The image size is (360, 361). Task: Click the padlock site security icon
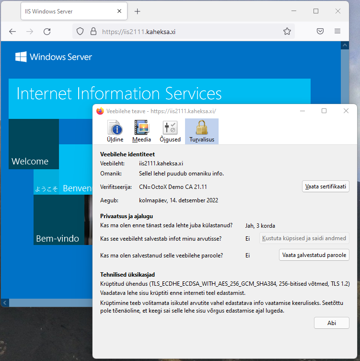point(93,31)
